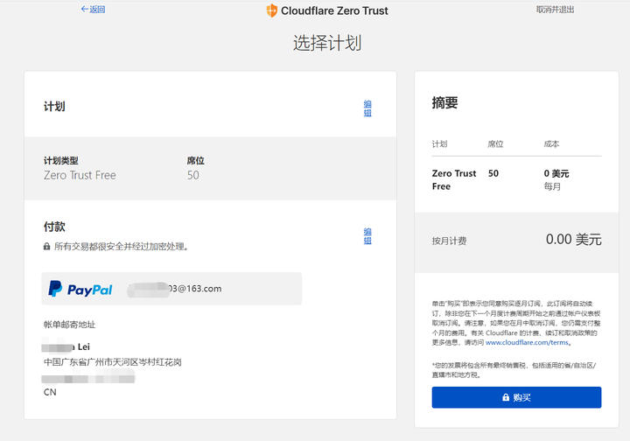This screenshot has width=630, height=441.
Task: Edit payment via the 付款 编辑 link
Action: (367, 236)
